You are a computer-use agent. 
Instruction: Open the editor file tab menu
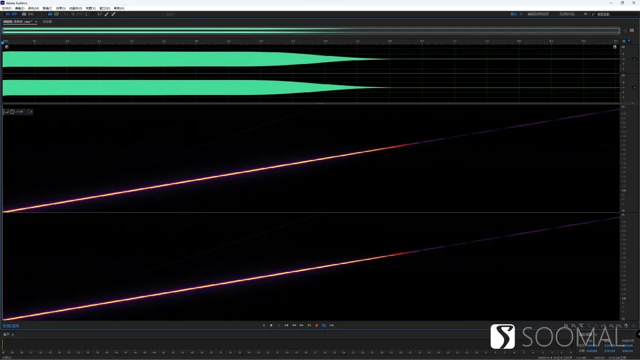coord(36,22)
